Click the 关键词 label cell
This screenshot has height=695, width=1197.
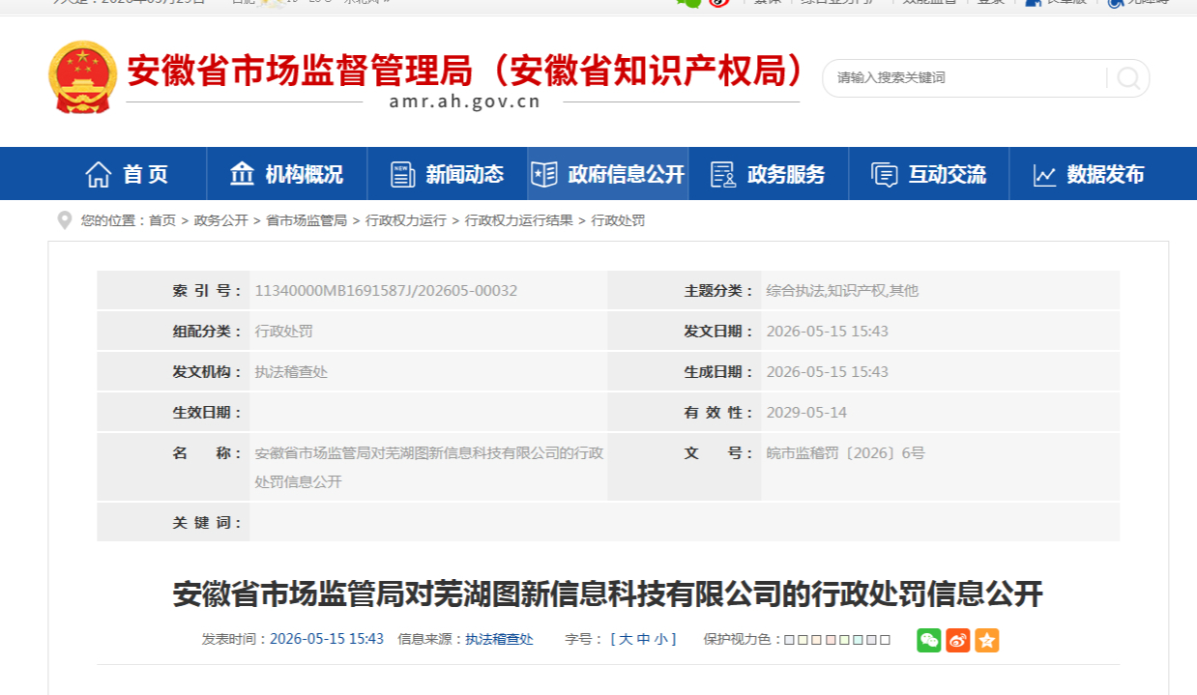coord(173,522)
